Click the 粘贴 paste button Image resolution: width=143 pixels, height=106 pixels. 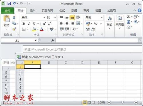pyautogui.click(x=7, y=22)
